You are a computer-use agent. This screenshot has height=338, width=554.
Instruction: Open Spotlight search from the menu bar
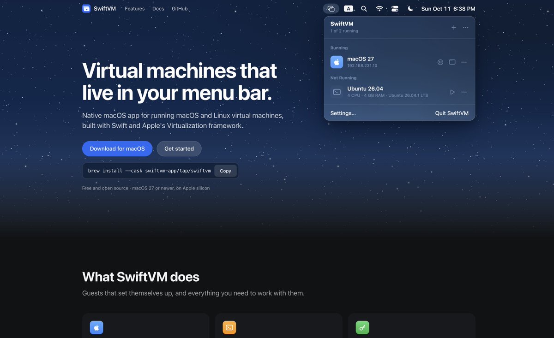tap(364, 9)
